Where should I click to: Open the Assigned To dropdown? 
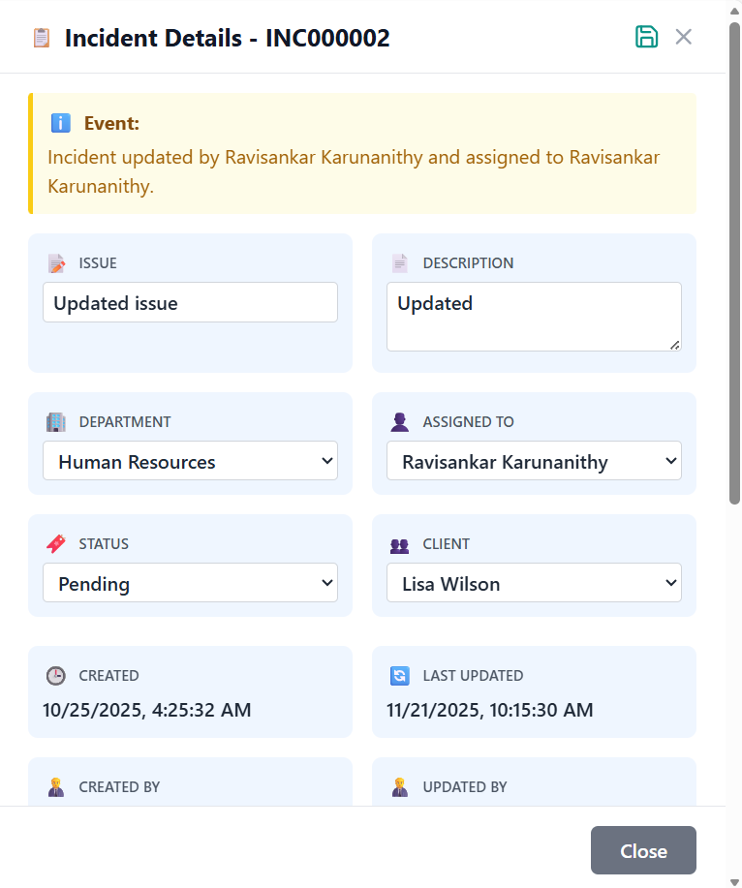pyautogui.click(x=534, y=462)
